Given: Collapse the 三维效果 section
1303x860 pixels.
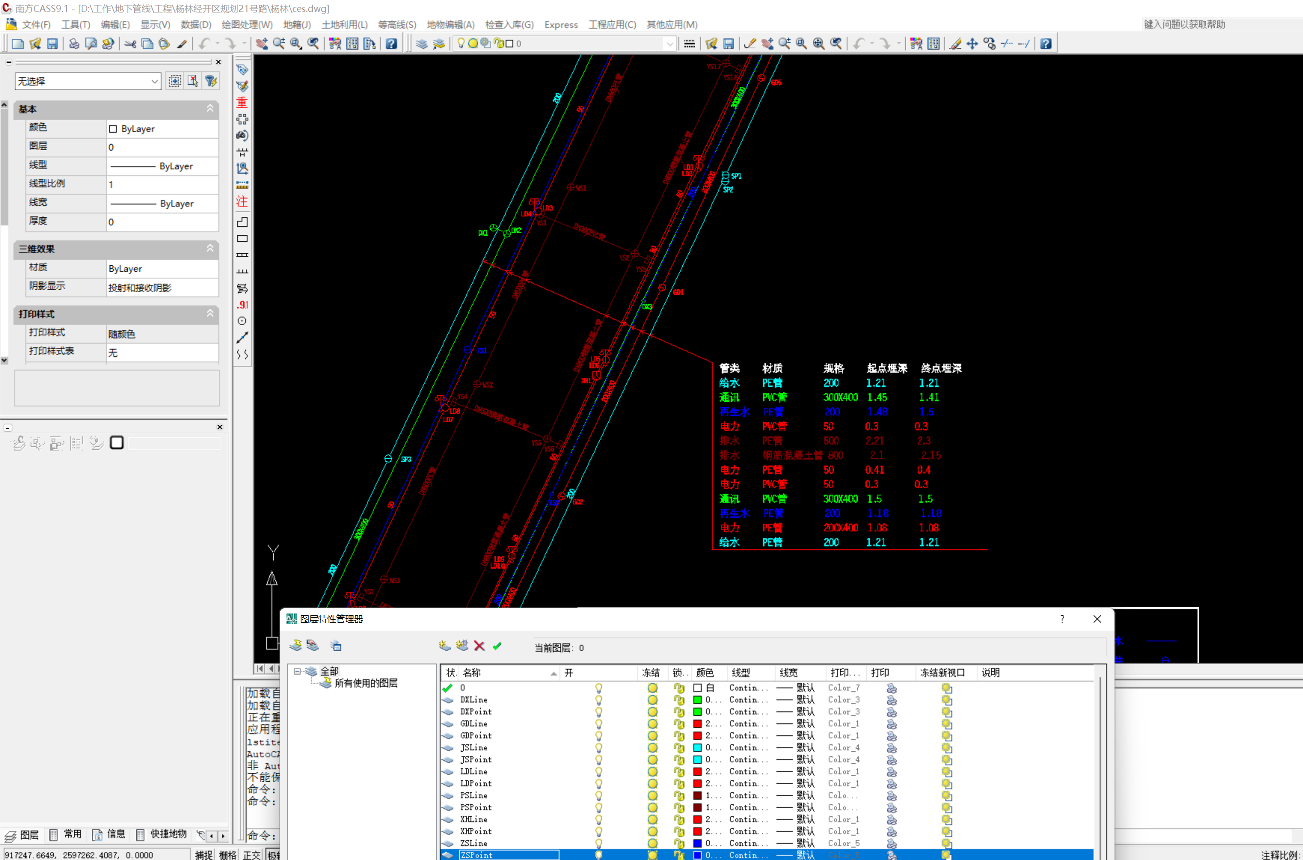Looking at the screenshot, I should (209, 248).
